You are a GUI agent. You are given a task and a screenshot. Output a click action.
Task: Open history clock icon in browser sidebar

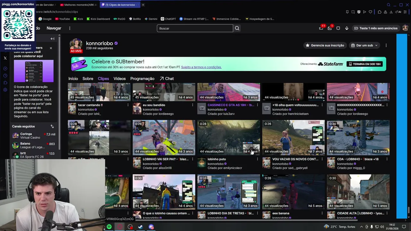click(x=5, y=76)
